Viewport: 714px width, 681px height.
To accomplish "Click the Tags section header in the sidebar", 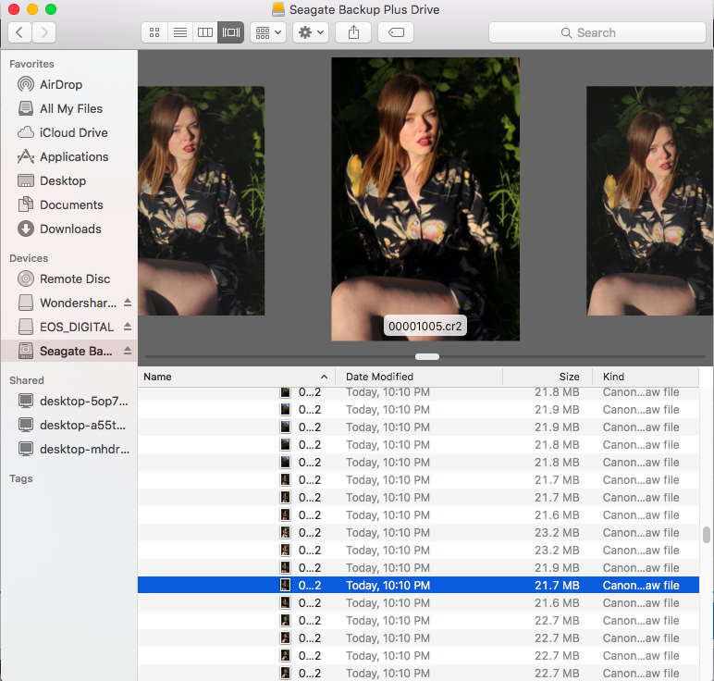I will pyautogui.click(x=21, y=478).
